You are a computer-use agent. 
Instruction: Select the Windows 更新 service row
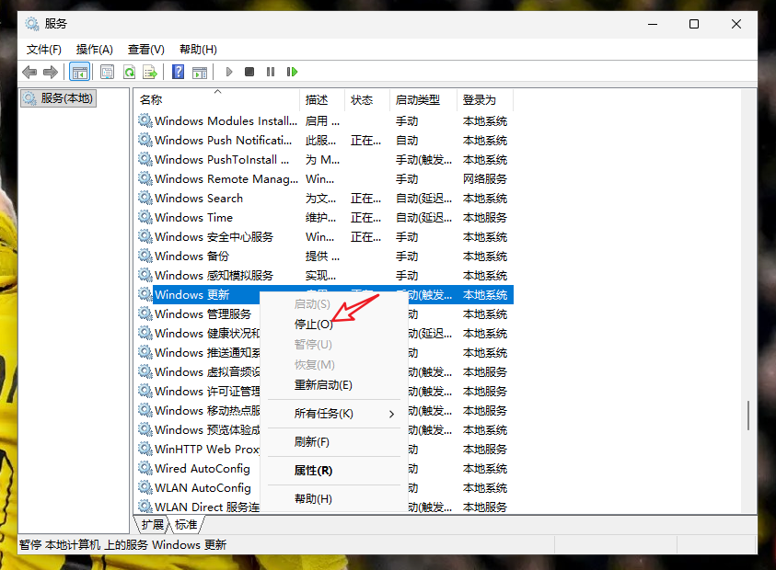point(325,294)
